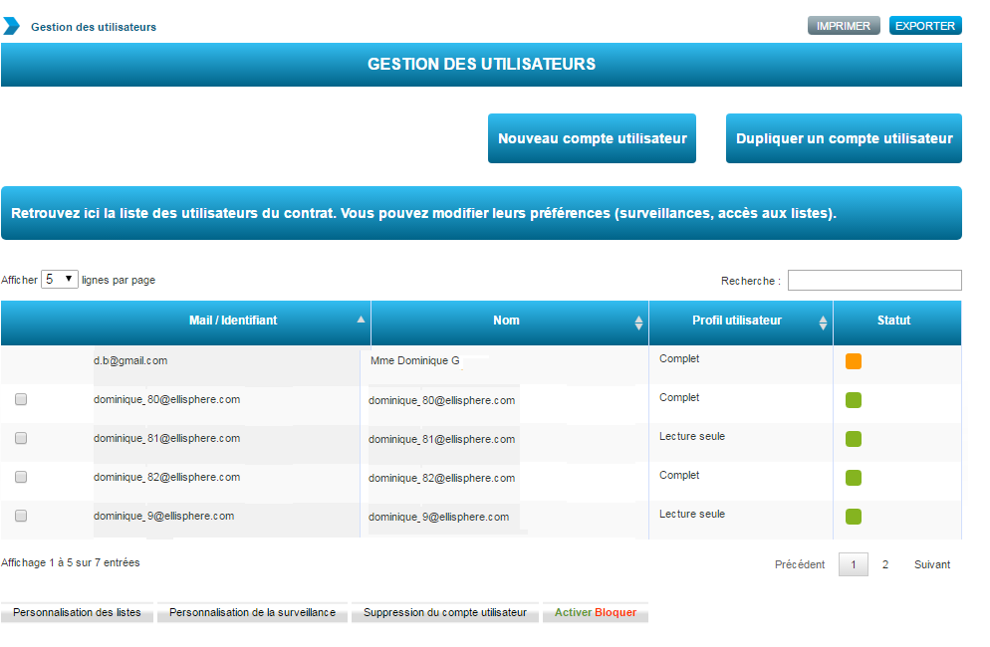Screen dimensions: 990x647
Task: Click green status icon for dominique_81
Action: point(854,439)
